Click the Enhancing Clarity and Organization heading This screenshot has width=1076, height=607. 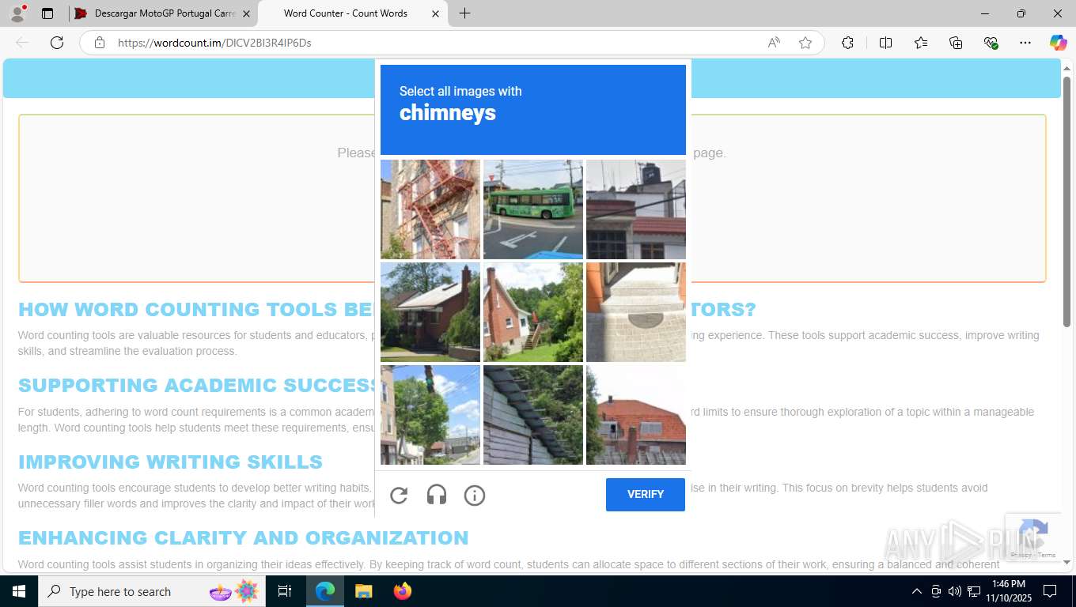click(x=243, y=537)
